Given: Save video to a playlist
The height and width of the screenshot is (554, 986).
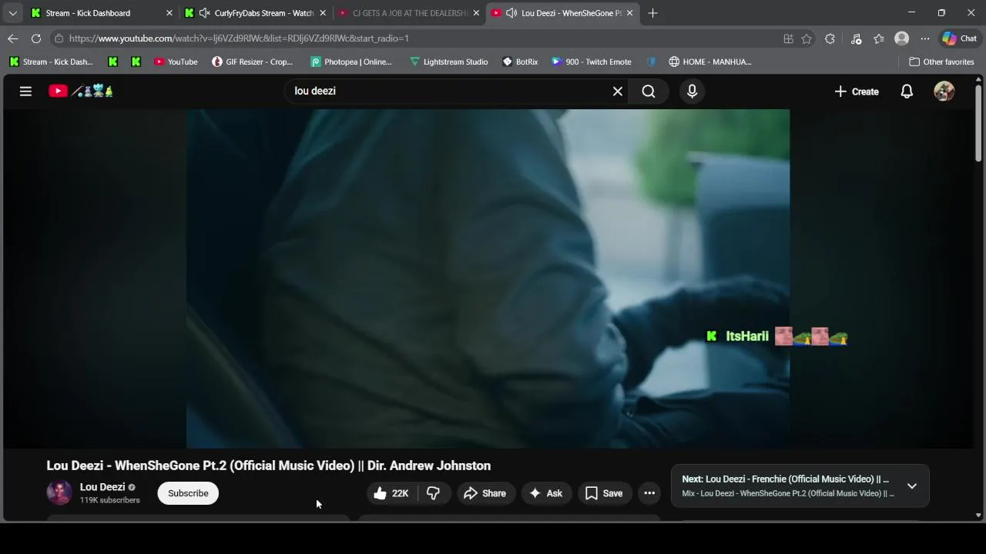Looking at the screenshot, I should click(604, 493).
